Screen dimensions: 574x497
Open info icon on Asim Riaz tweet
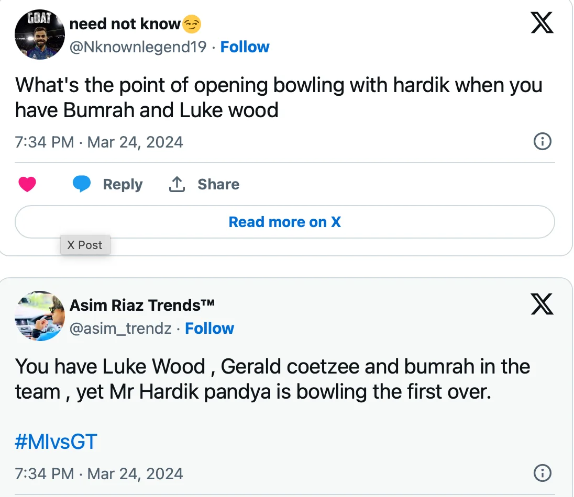(x=542, y=473)
